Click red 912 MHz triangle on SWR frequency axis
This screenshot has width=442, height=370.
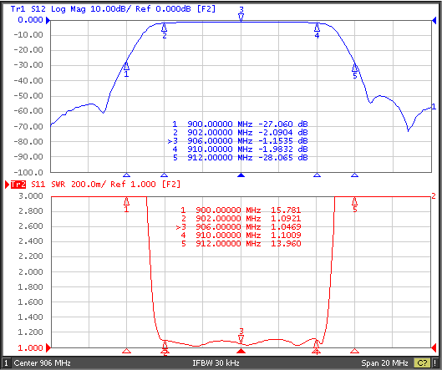click(x=354, y=351)
